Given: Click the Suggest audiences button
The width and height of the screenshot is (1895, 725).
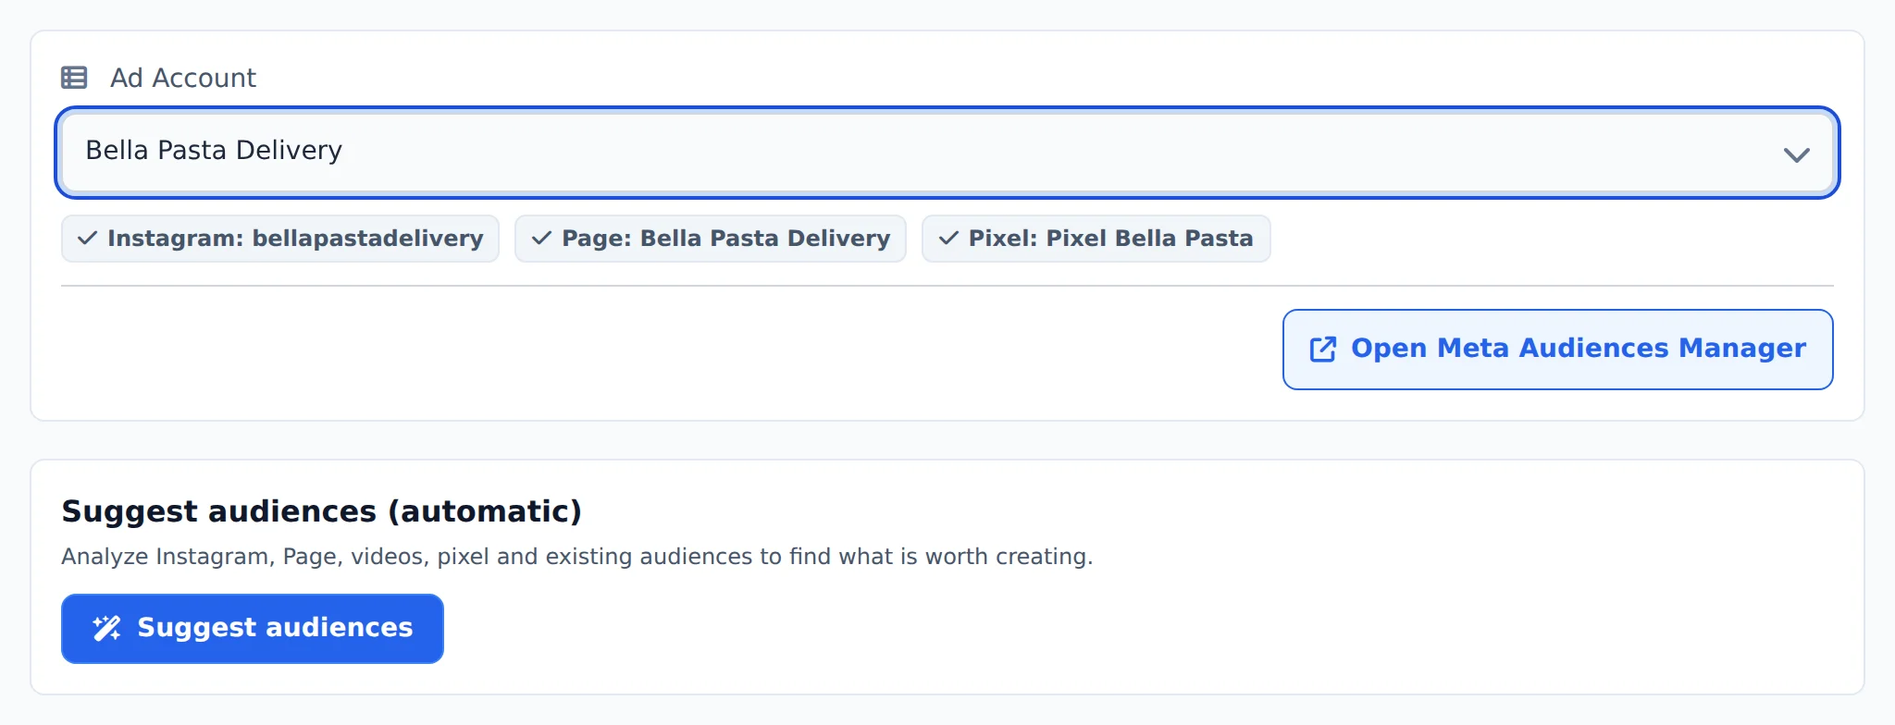Looking at the screenshot, I should (253, 629).
